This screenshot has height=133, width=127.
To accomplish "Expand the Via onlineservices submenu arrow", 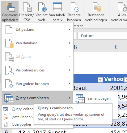I will (x=70, y=70).
